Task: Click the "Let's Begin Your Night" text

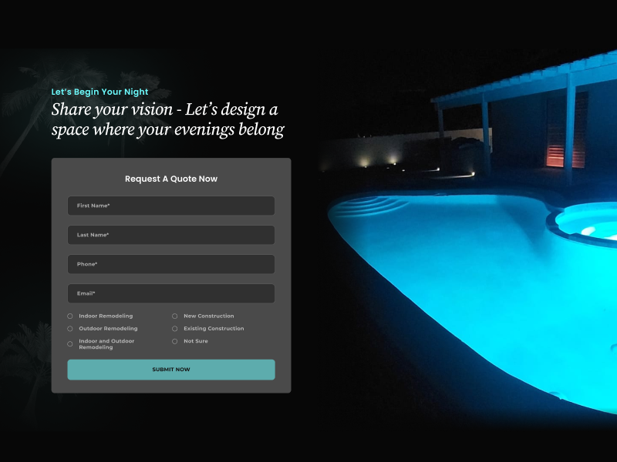Action: point(100,92)
